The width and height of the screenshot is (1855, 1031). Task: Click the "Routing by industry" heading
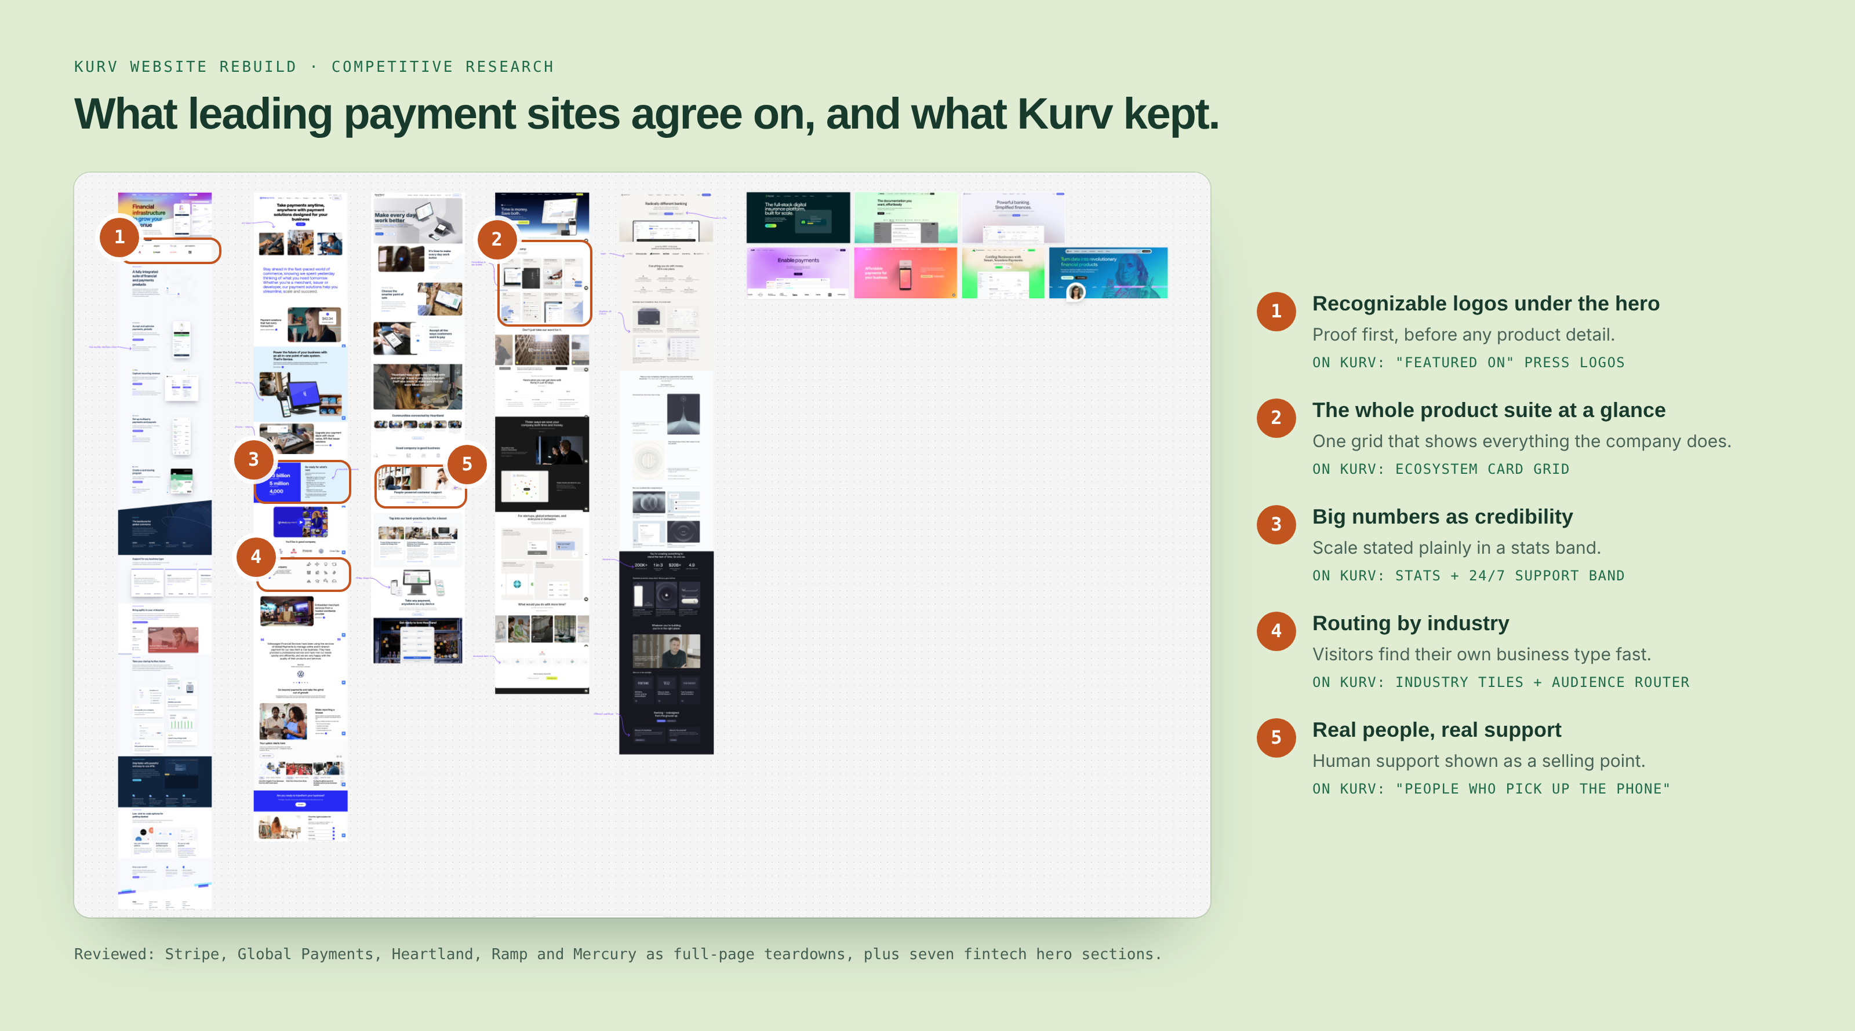[1411, 623]
